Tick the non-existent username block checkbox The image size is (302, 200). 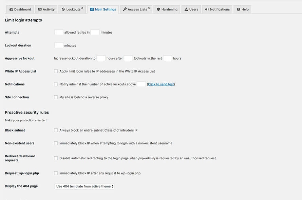click(x=56, y=143)
